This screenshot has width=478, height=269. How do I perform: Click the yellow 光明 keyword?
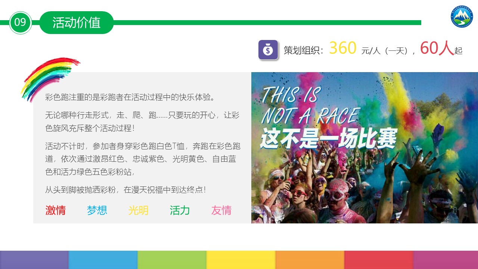139,210
